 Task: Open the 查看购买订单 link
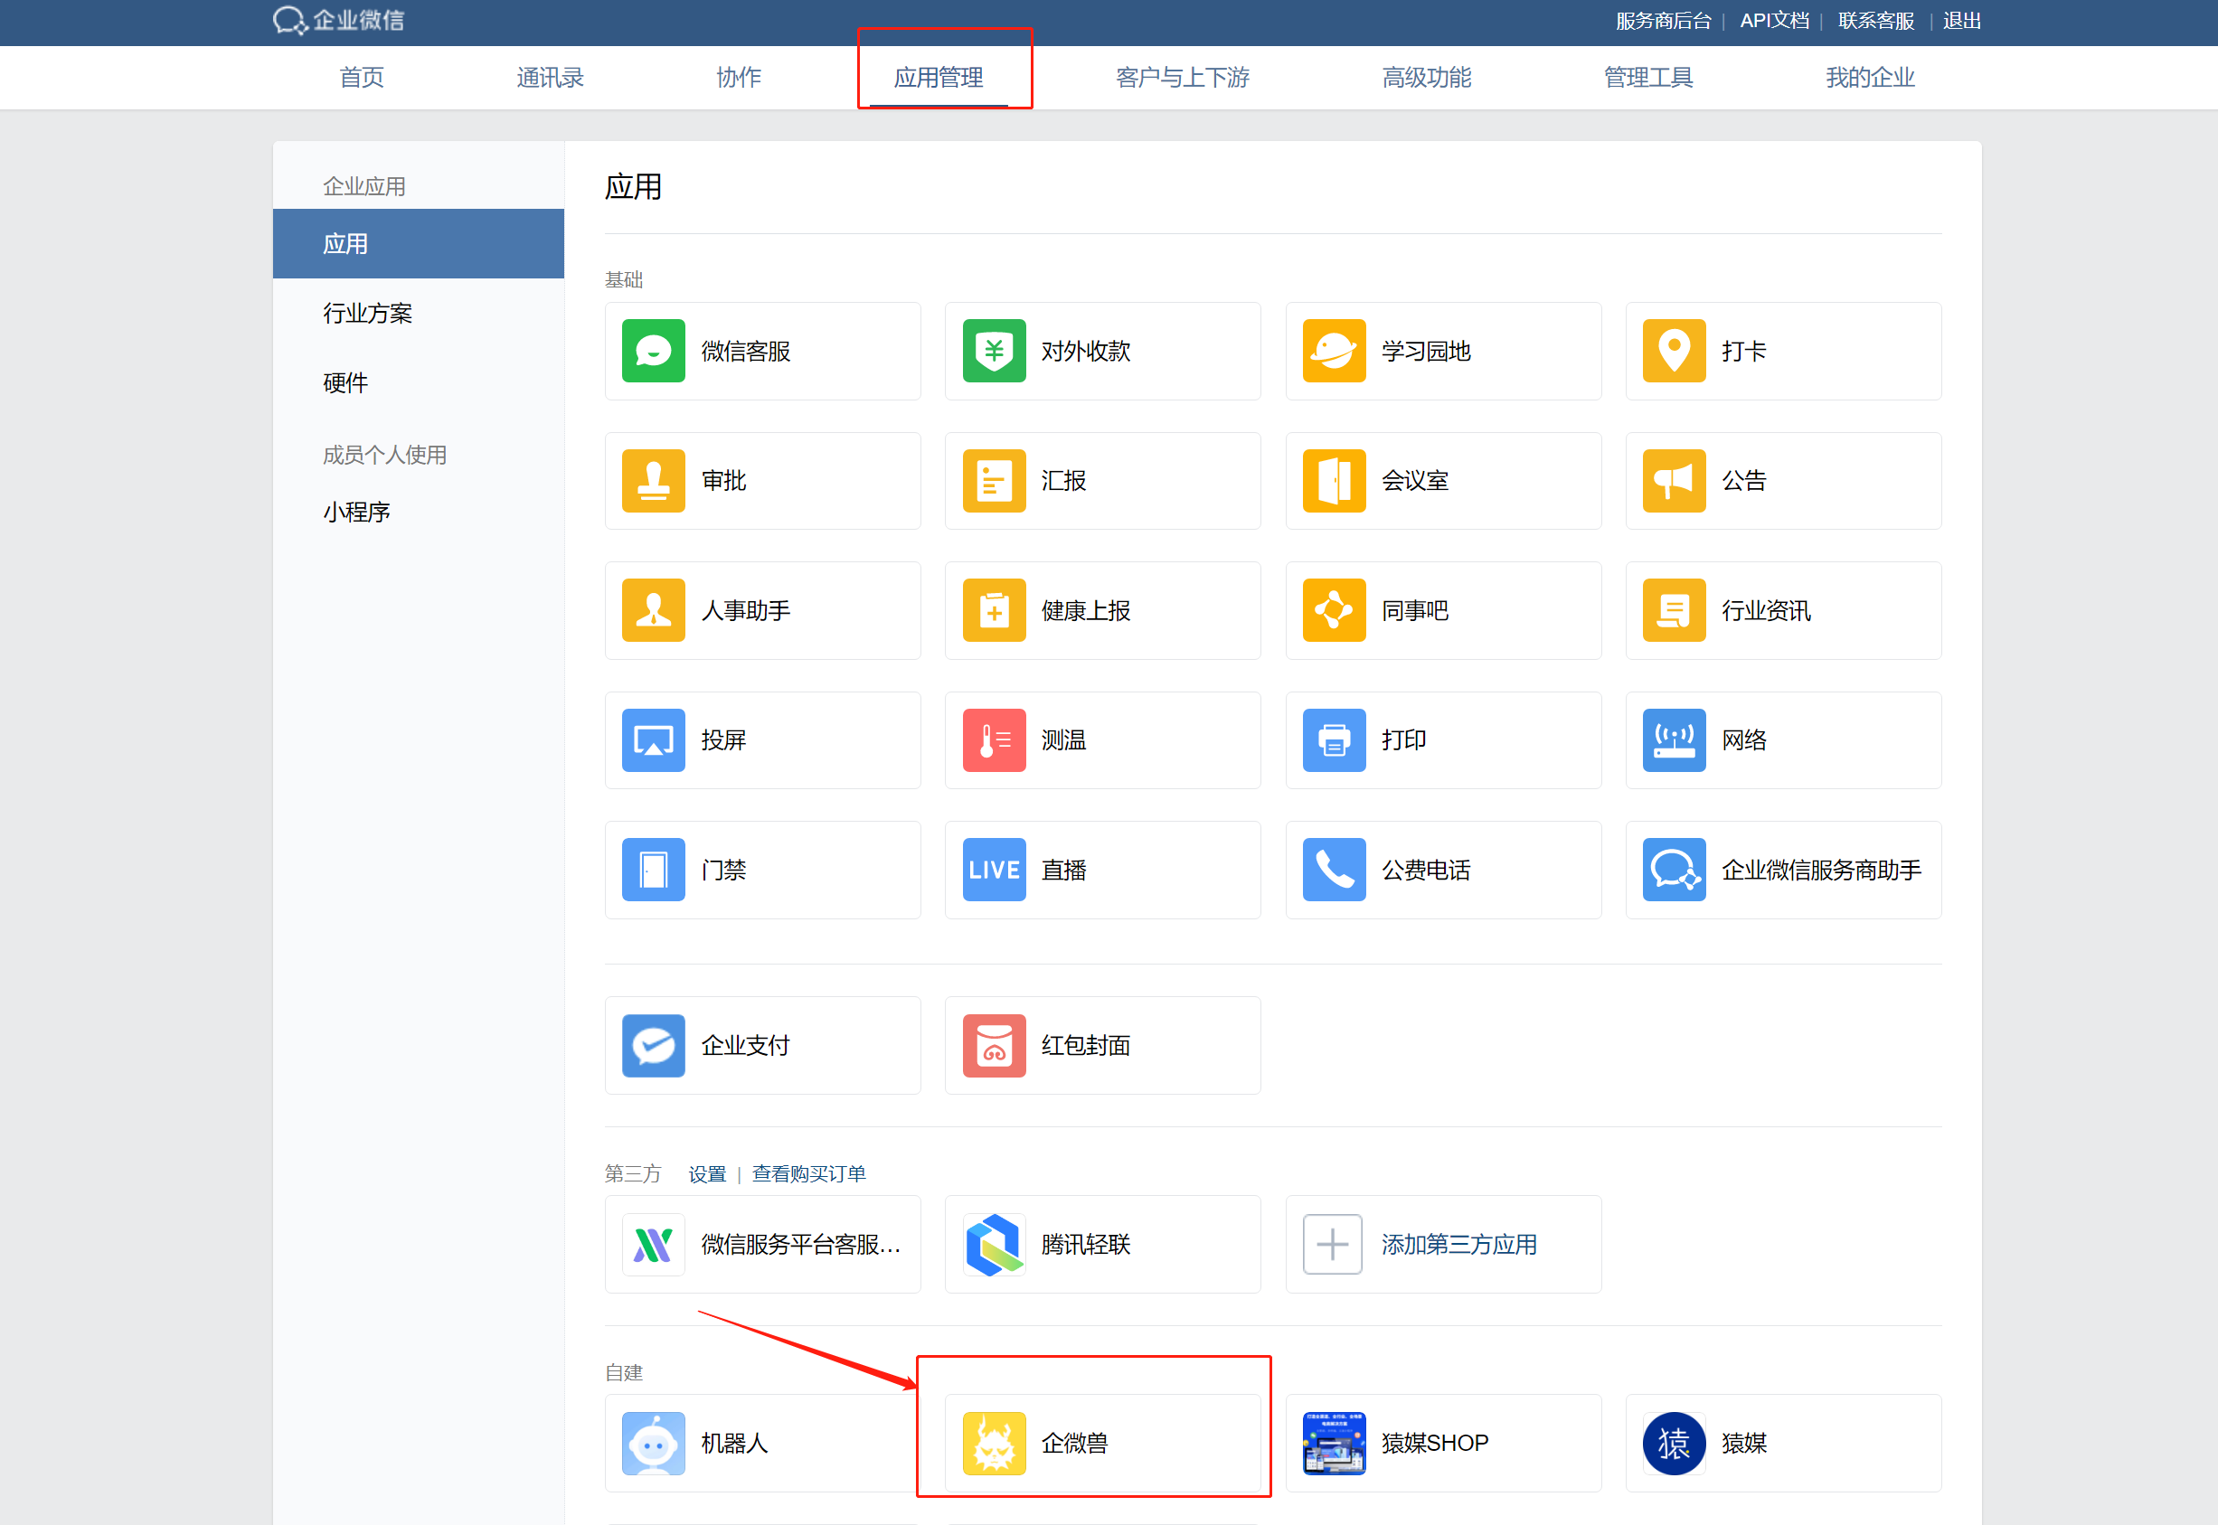pos(808,1173)
